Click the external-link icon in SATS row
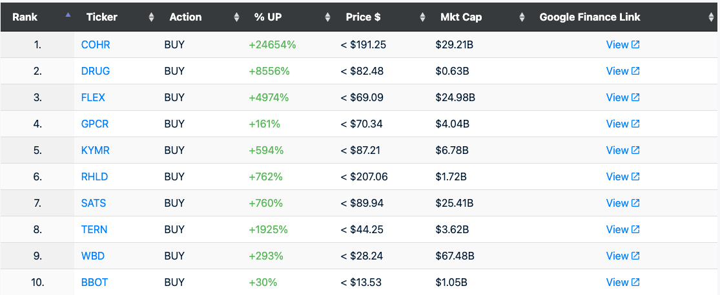This screenshot has height=295, width=720. [x=635, y=203]
